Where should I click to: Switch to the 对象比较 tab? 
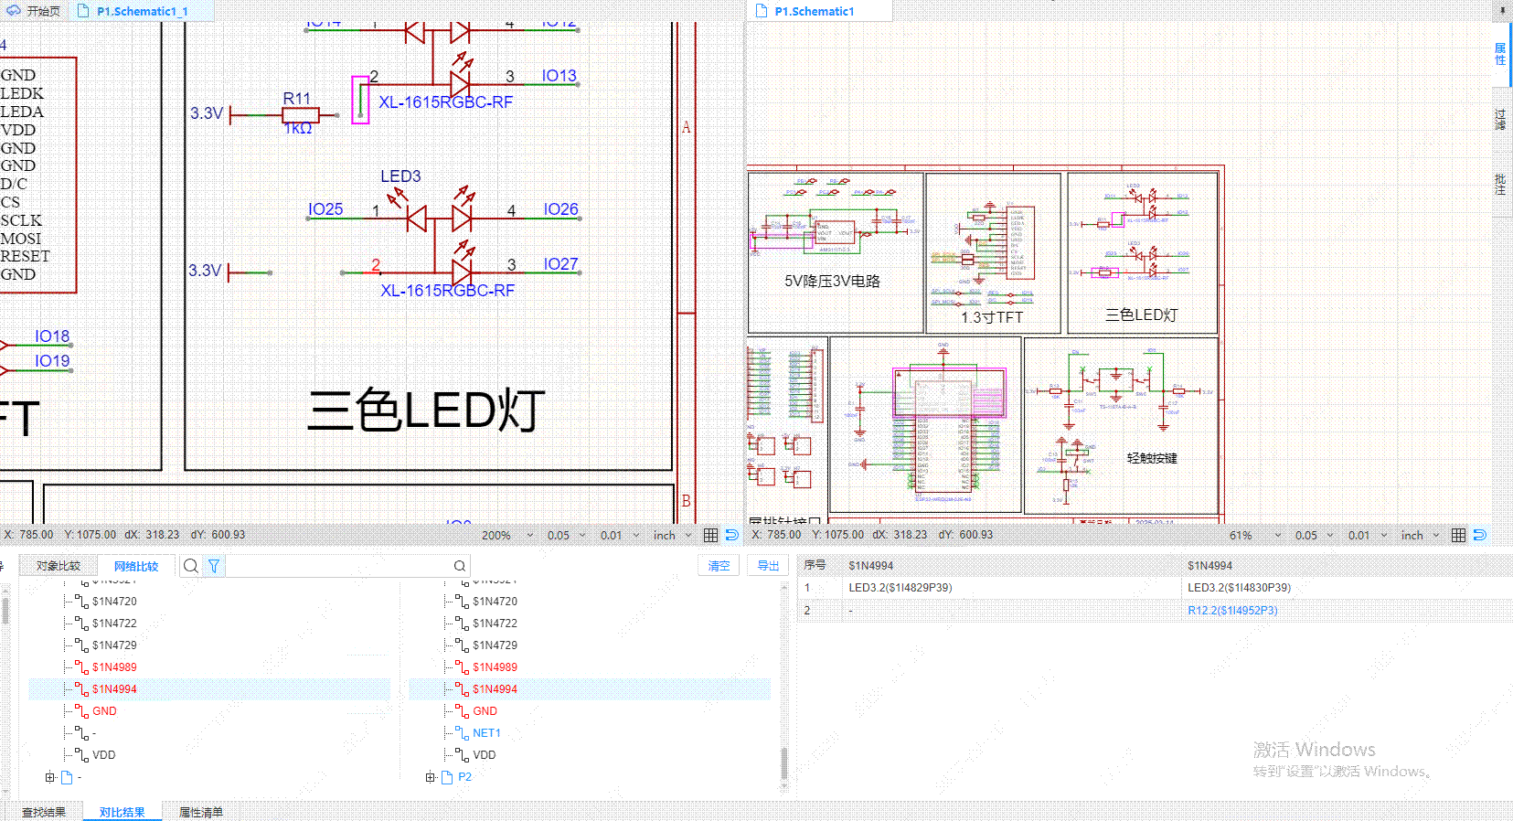pos(59,566)
